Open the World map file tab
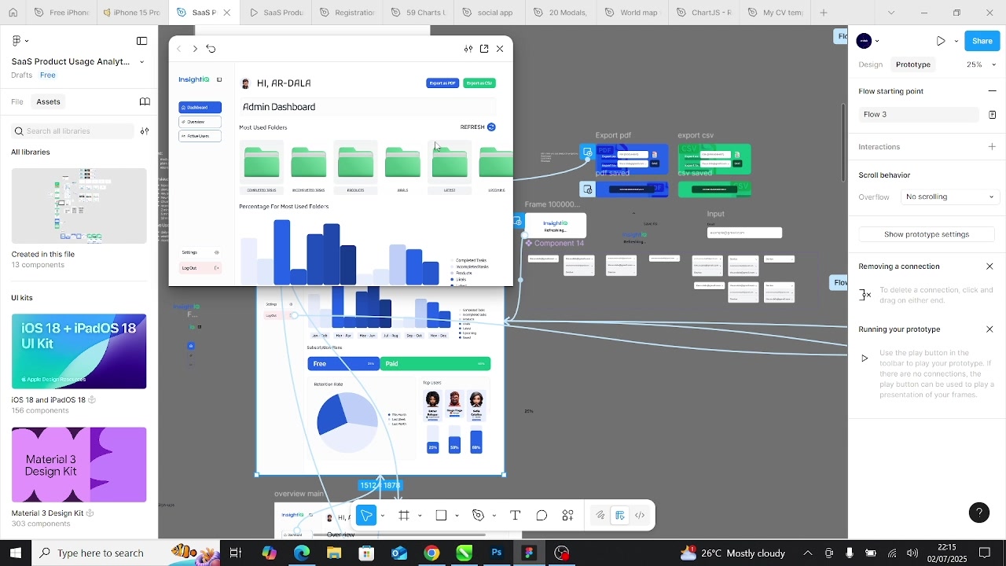The width and height of the screenshot is (1006, 566). pyautogui.click(x=632, y=13)
